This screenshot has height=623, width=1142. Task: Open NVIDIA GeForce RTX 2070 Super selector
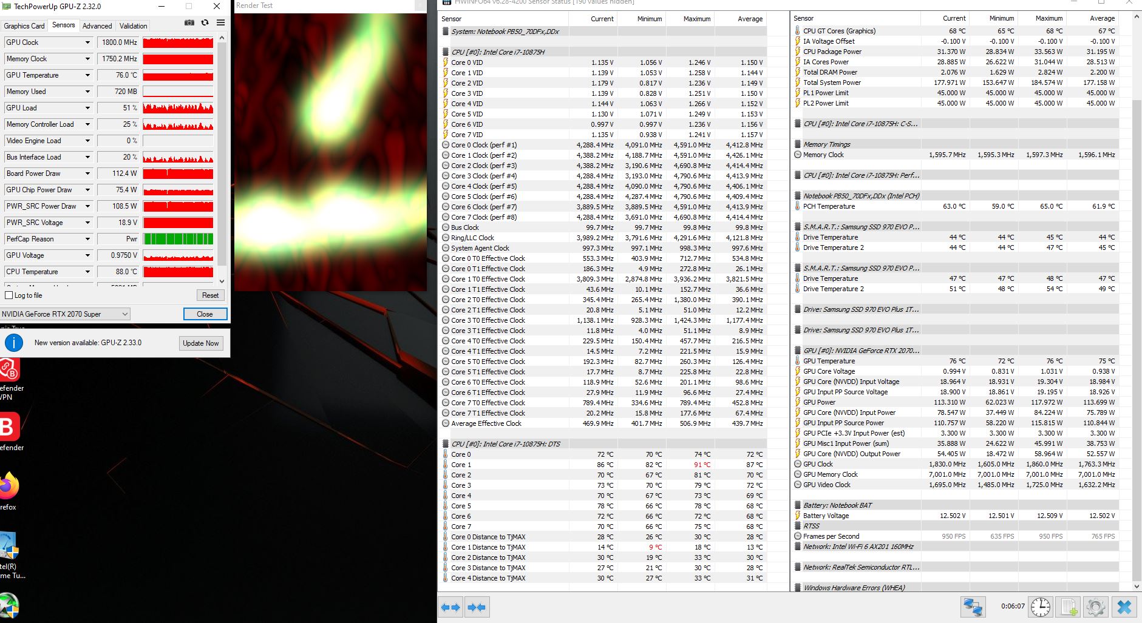tap(65, 314)
